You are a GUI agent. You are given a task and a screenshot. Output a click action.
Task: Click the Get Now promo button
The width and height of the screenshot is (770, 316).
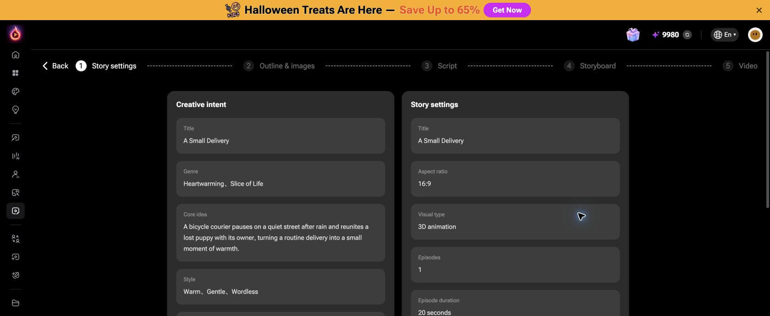pos(507,10)
